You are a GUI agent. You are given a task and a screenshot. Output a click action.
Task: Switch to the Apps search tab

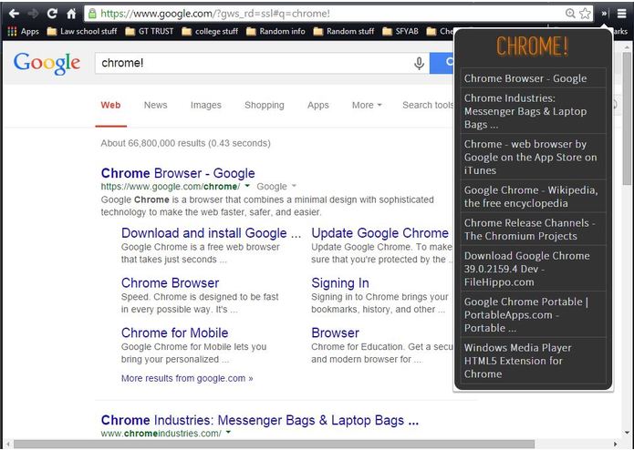coord(318,106)
